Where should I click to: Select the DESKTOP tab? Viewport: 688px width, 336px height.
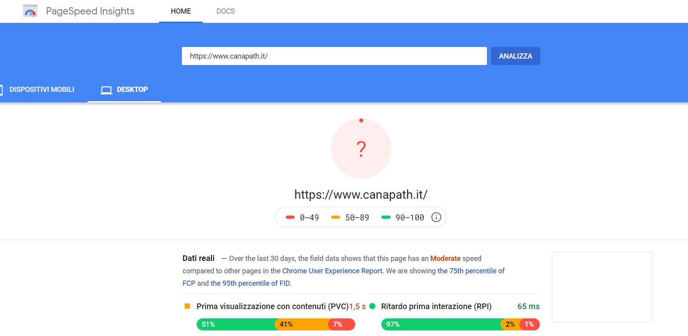[124, 90]
